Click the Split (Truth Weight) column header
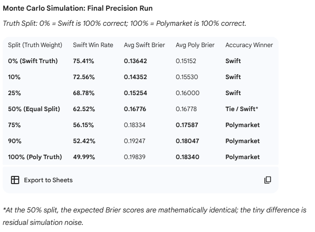The width and height of the screenshot is (315, 232). (x=35, y=45)
